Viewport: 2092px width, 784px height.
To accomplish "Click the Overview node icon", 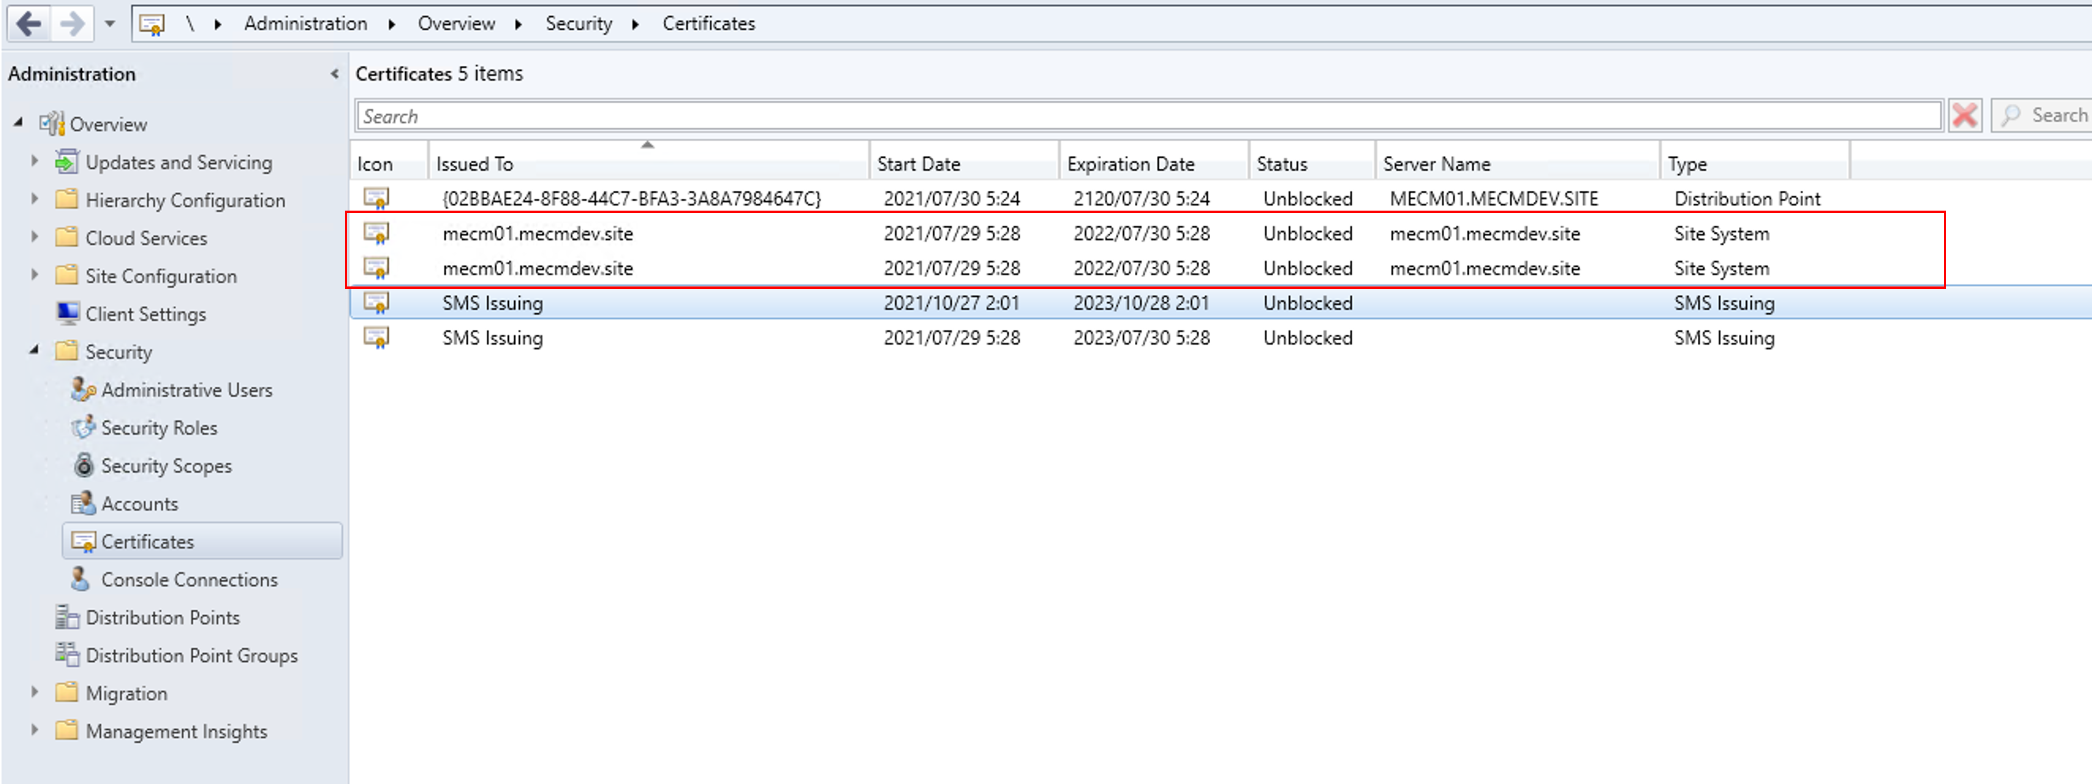I will [52, 123].
